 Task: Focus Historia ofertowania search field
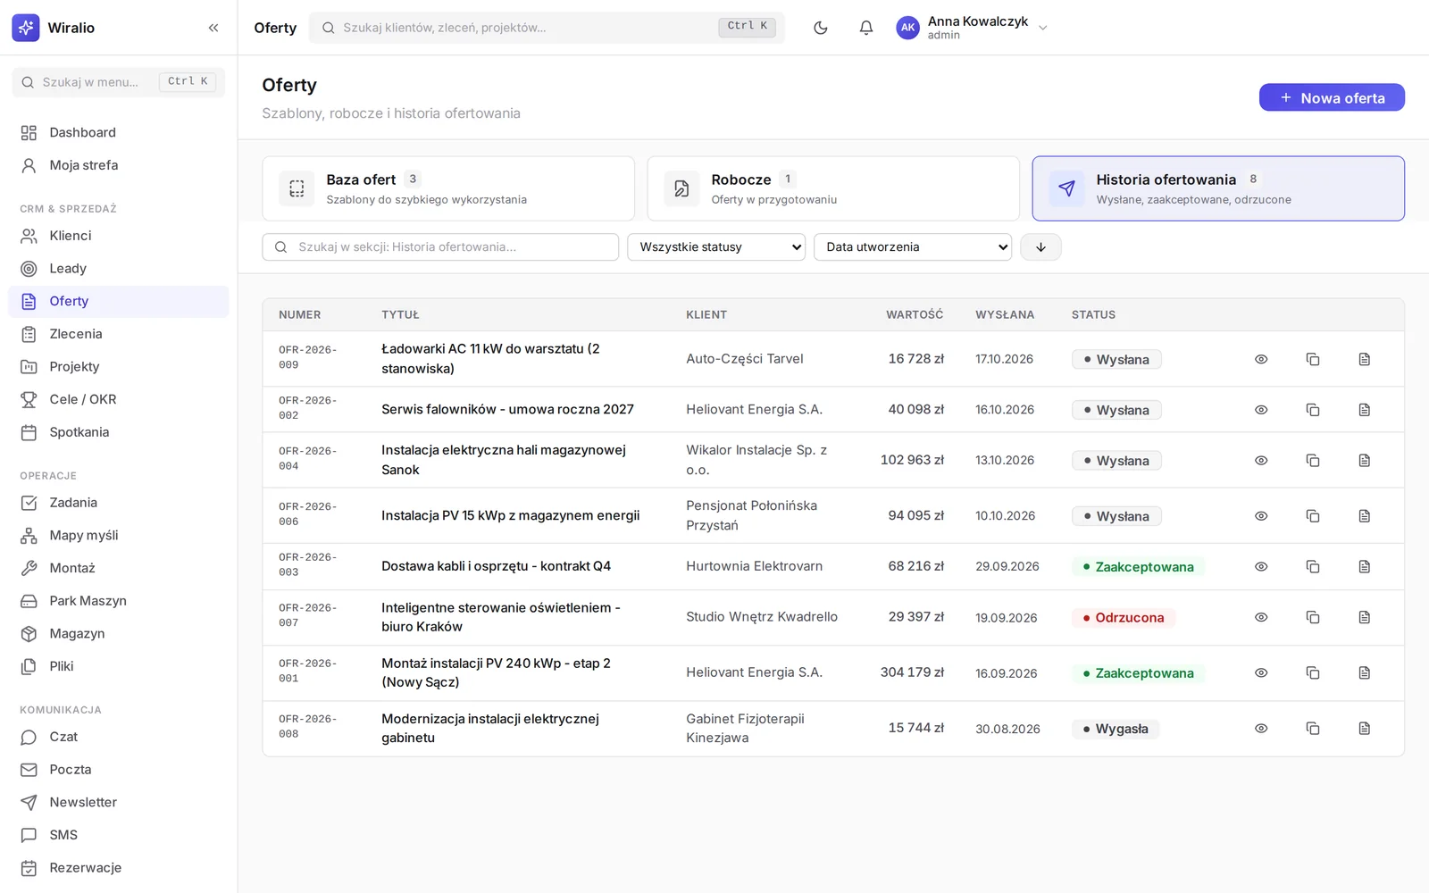tap(440, 247)
